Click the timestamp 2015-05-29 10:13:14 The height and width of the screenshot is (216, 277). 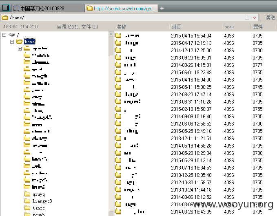[x=191, y=161]
